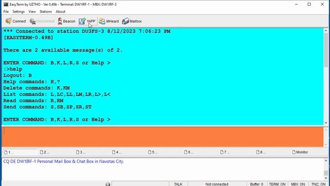Open the Stations menu

click(x=45, y=11)
